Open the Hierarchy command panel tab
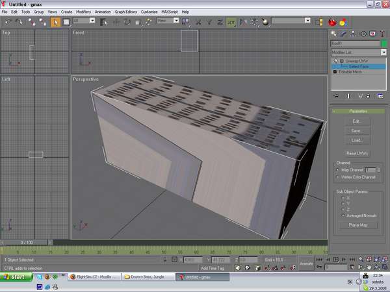Image resolution: width=390 pixels, height=292 pixels. tap(354, 33)
